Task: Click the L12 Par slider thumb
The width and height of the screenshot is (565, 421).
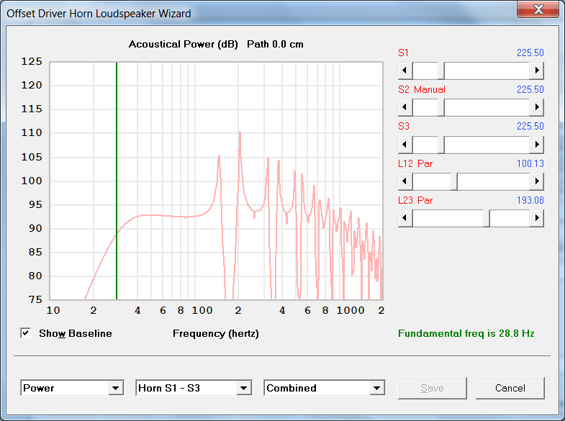Action: (x=454, y=181)
